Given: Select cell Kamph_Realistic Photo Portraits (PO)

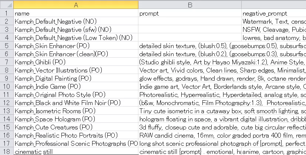Looking at the screenshot, I should [76, 135].
